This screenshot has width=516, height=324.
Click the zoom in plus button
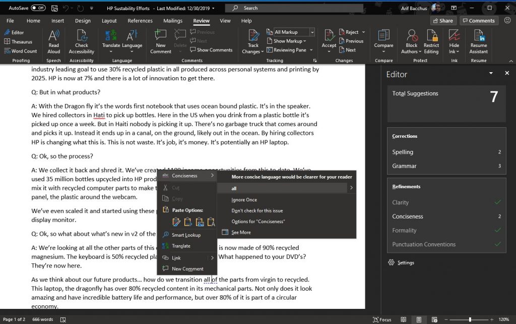pos(492,319)
